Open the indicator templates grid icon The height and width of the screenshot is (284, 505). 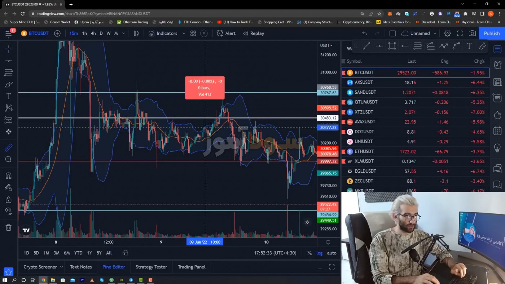pos(193,34)
